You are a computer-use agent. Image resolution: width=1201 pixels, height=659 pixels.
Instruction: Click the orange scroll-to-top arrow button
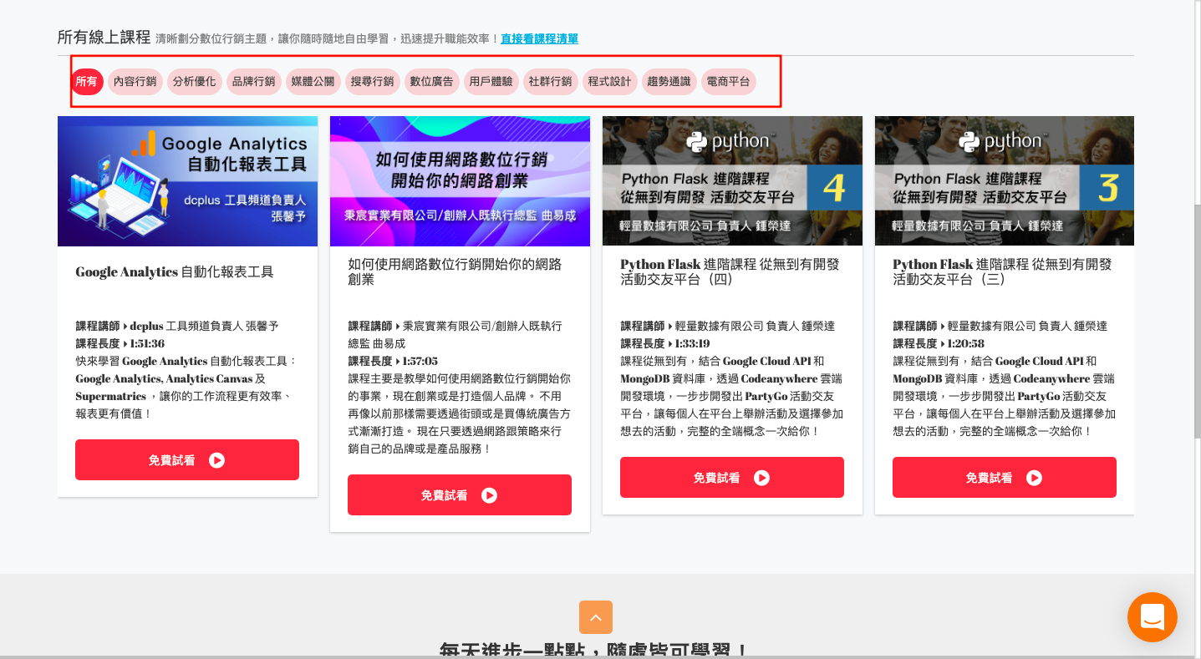click(596, 617)
